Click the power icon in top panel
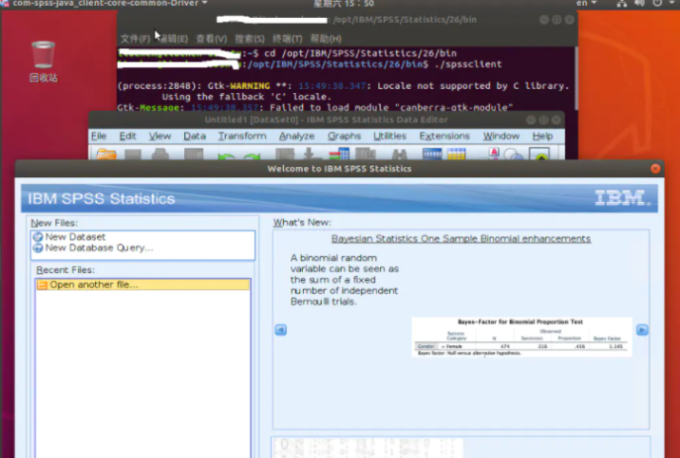The width and height of the screenshot is (680, 458). coord(657,4)
